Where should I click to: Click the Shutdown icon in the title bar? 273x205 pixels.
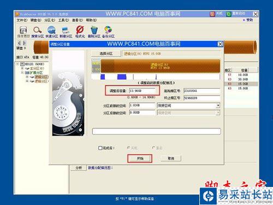click(212, 14)
